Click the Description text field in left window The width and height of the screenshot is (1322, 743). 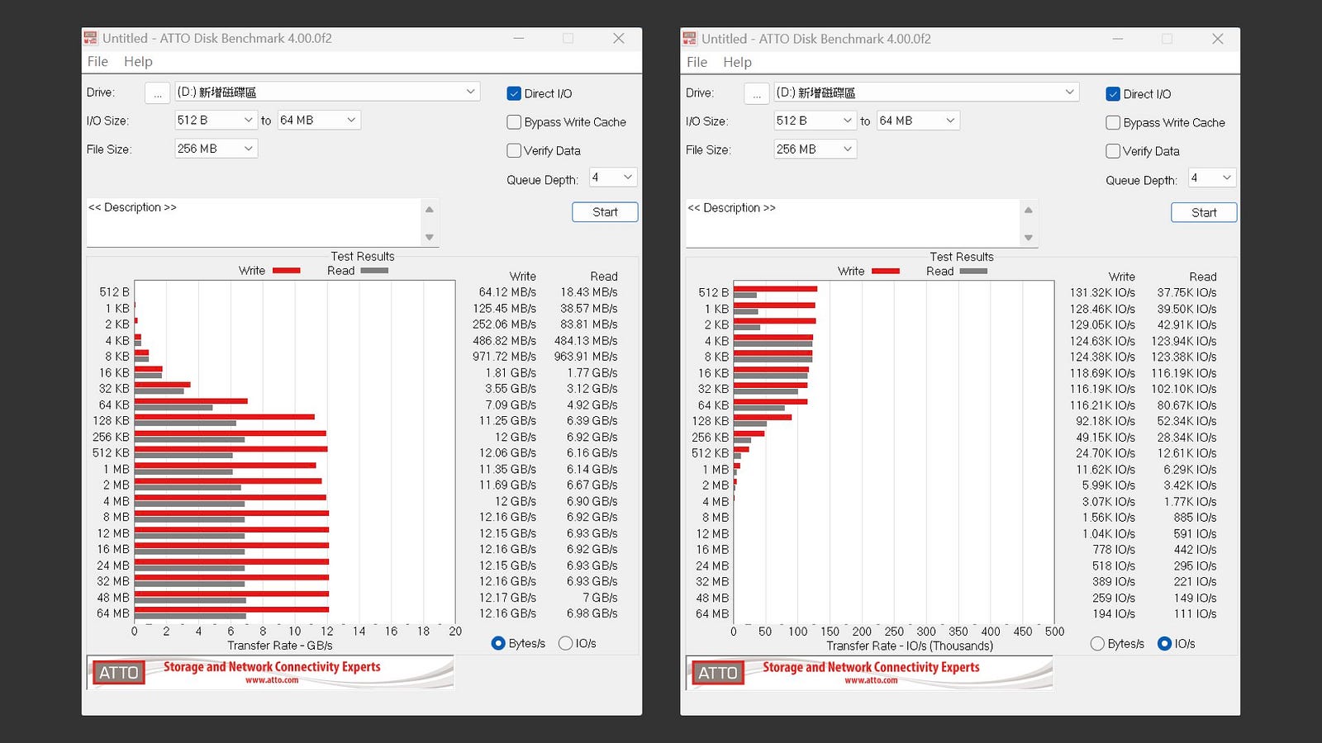pos(254,222)
